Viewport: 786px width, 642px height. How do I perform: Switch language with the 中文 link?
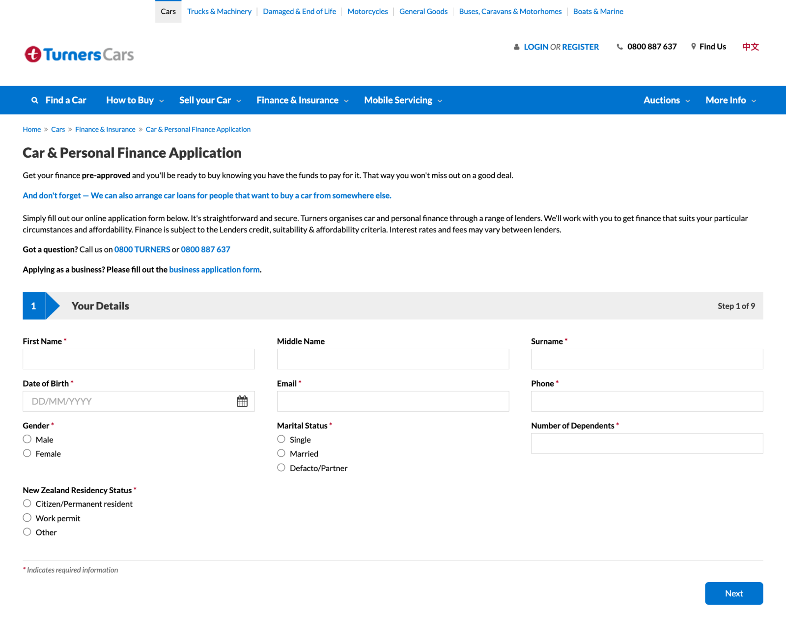[x=751, y=47]
